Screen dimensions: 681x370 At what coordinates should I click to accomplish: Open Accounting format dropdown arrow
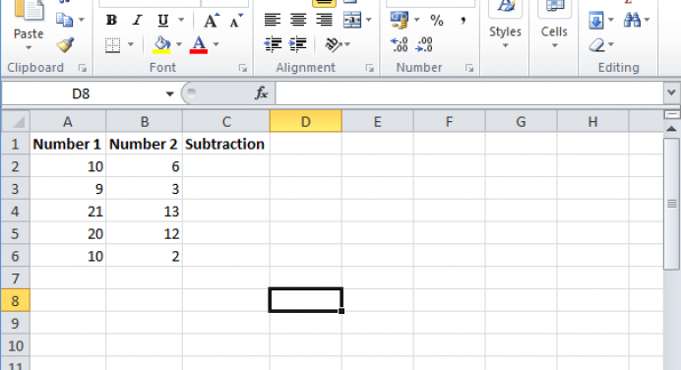pyautogui.click(x=416, y=20)
